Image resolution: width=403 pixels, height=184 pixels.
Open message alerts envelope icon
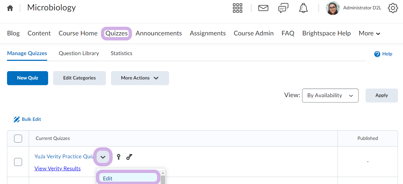point(263,8)
